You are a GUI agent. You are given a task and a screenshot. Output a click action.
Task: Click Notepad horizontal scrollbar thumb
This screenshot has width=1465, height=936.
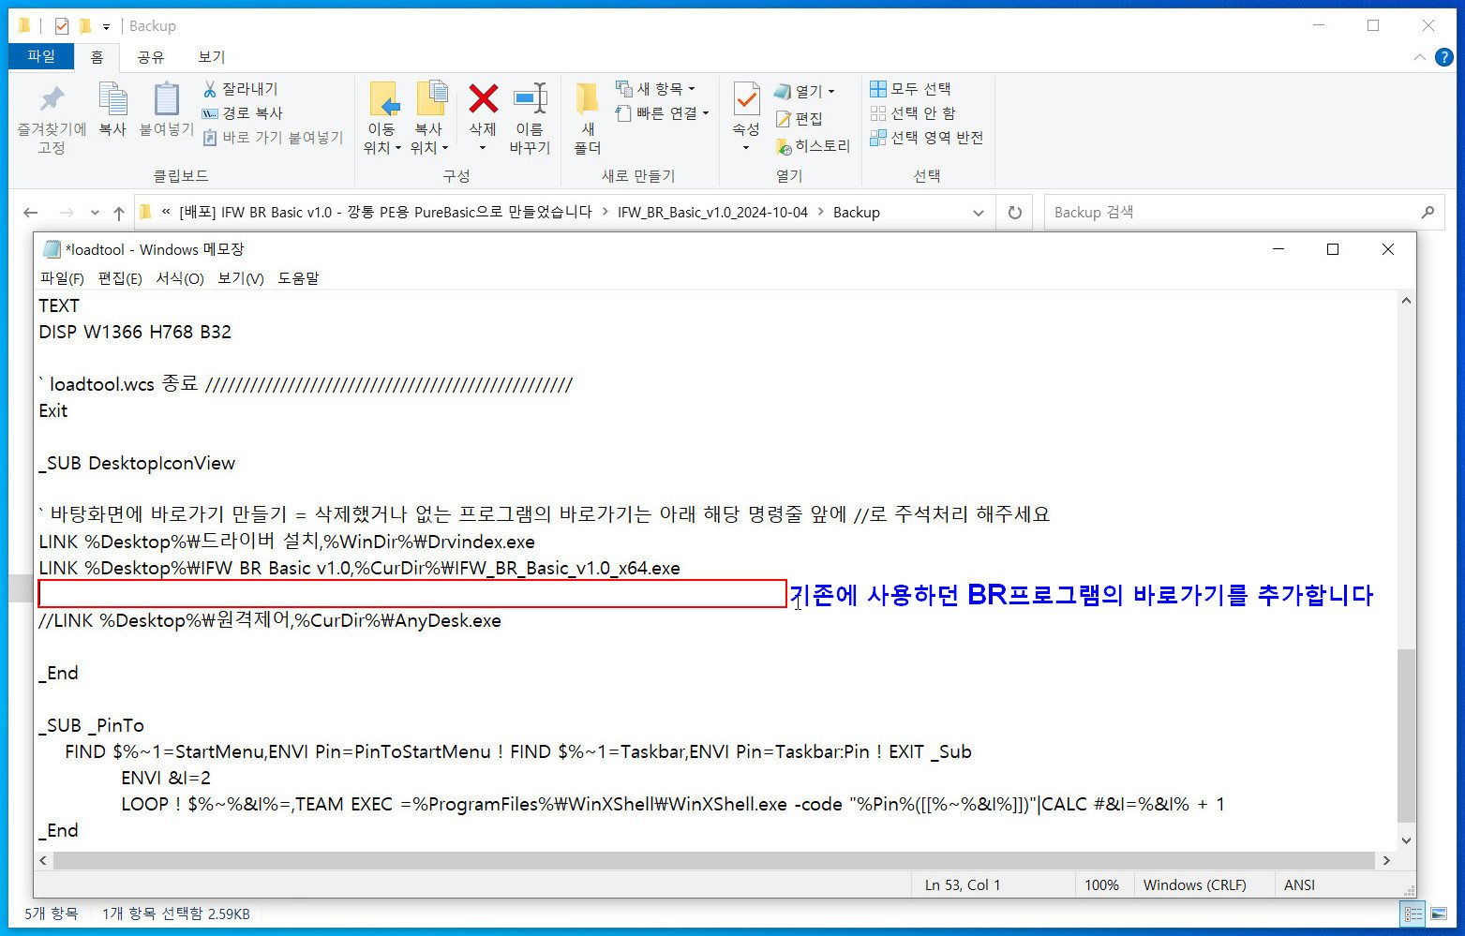tap(714, 860)
